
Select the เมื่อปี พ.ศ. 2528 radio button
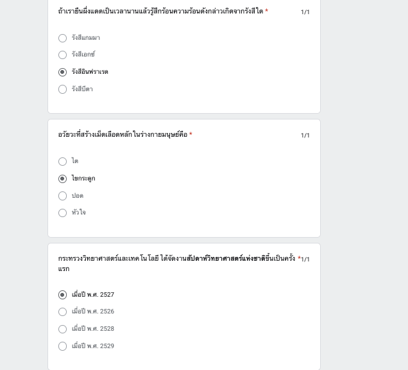(63, 329)
